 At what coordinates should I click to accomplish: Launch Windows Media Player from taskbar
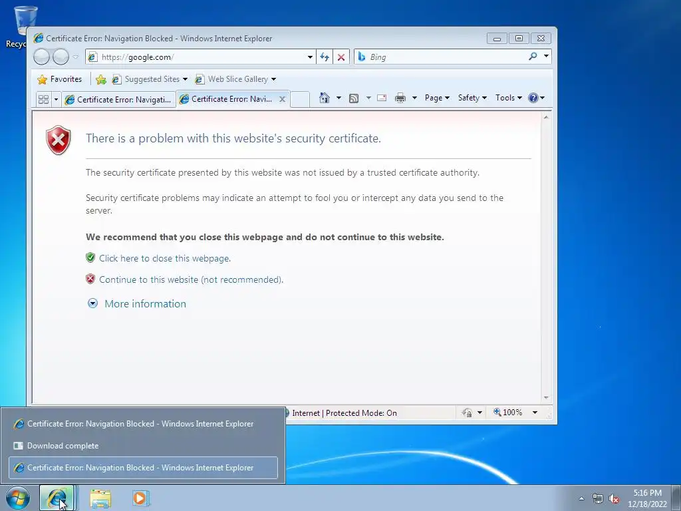(140, 498)
